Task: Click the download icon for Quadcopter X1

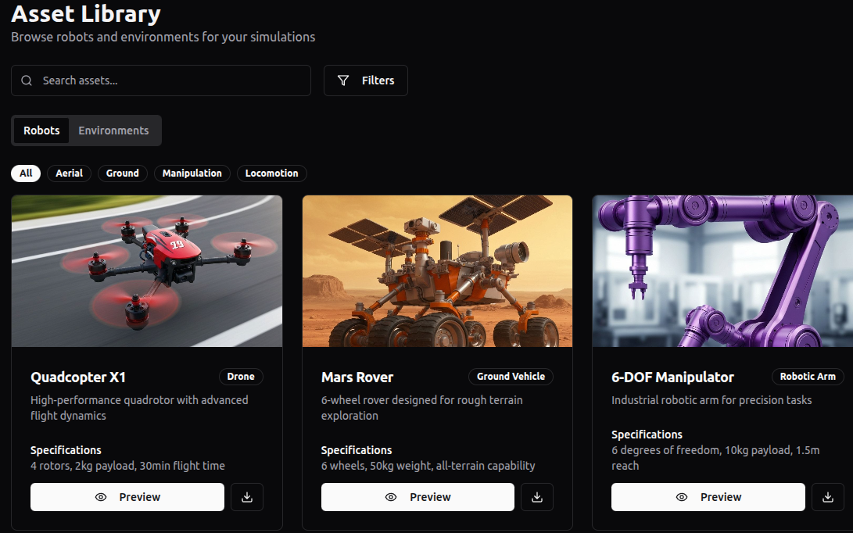Action: (247, 496)
